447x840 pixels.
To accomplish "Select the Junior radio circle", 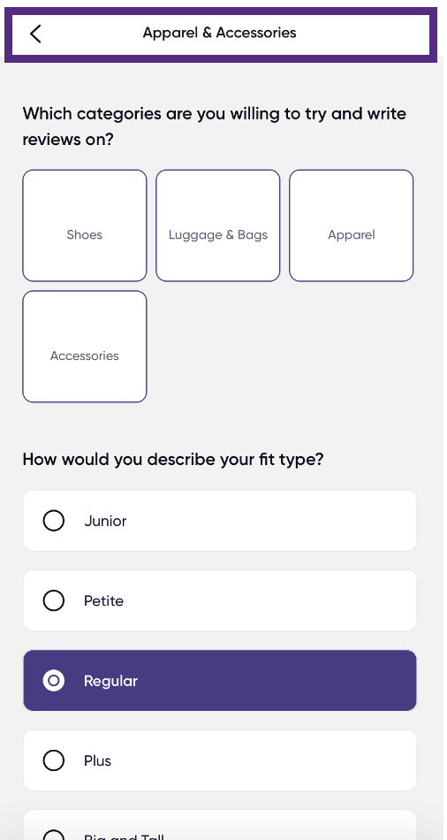I will click(x=54, y=521).
